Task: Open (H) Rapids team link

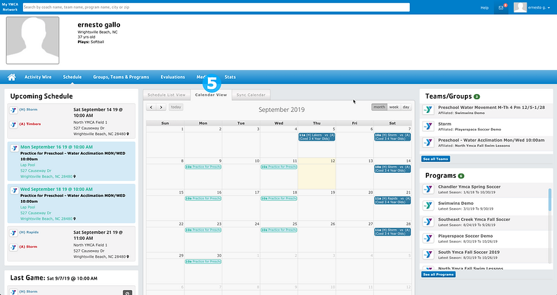Action: [x=28, y=232]
